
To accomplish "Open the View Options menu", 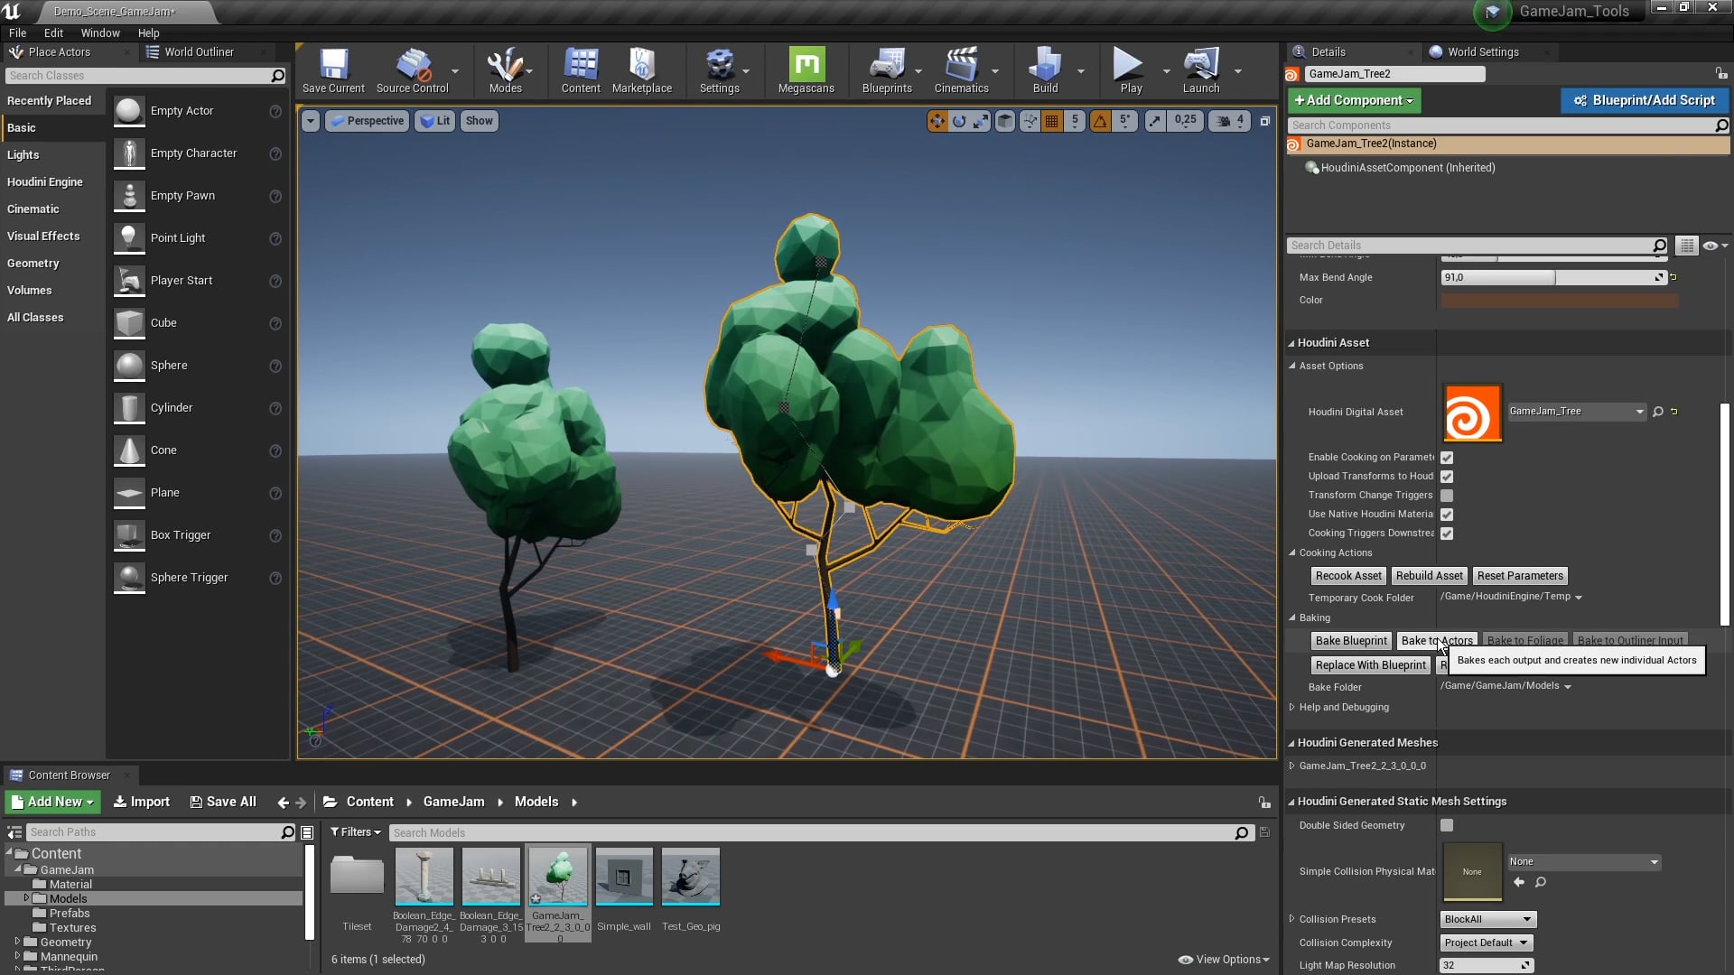I will tap(1224, 960).
